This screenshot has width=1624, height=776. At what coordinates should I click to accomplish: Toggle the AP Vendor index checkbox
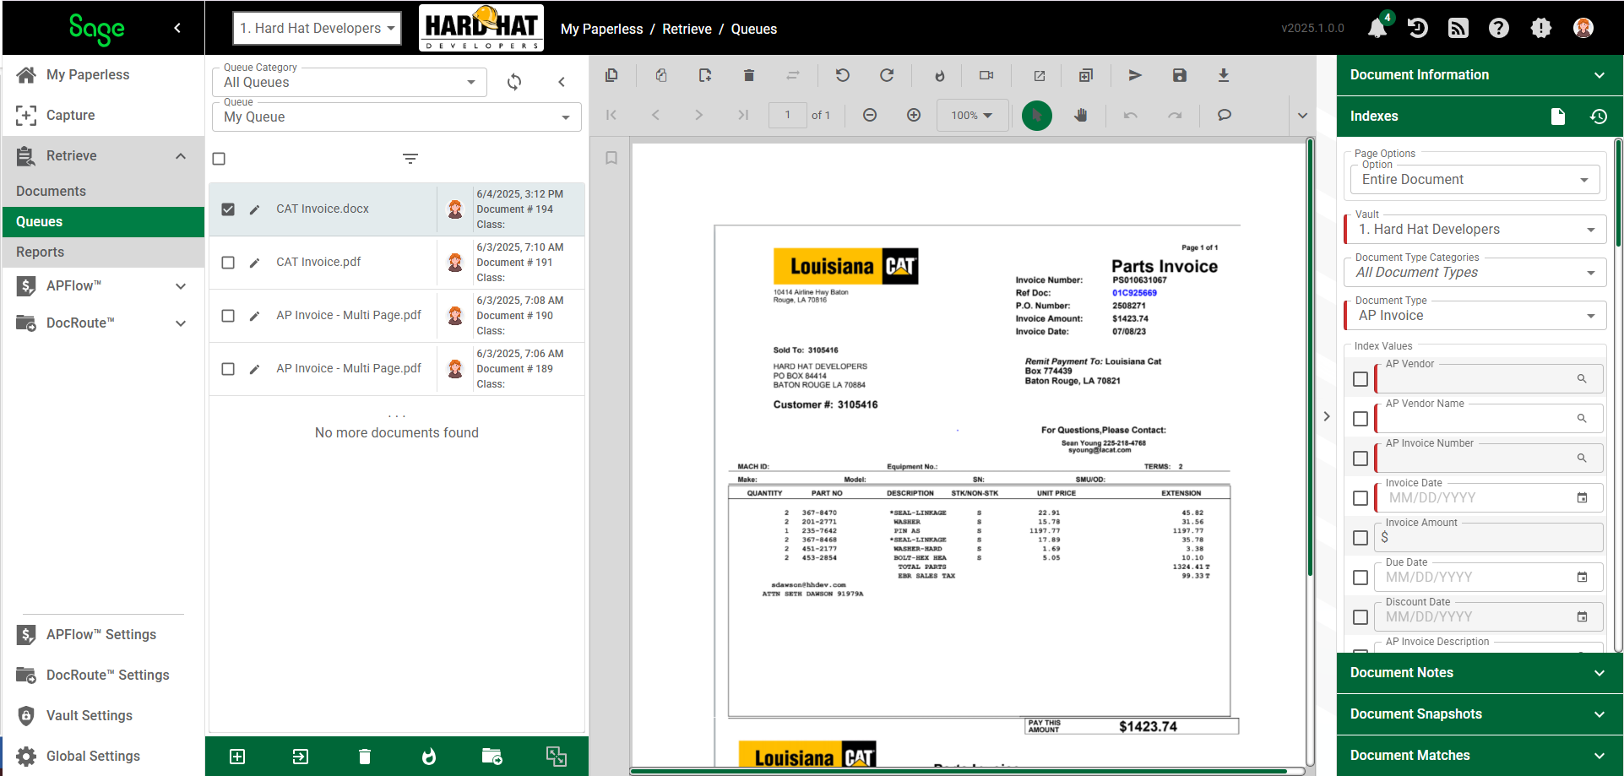pos(1361,379)
